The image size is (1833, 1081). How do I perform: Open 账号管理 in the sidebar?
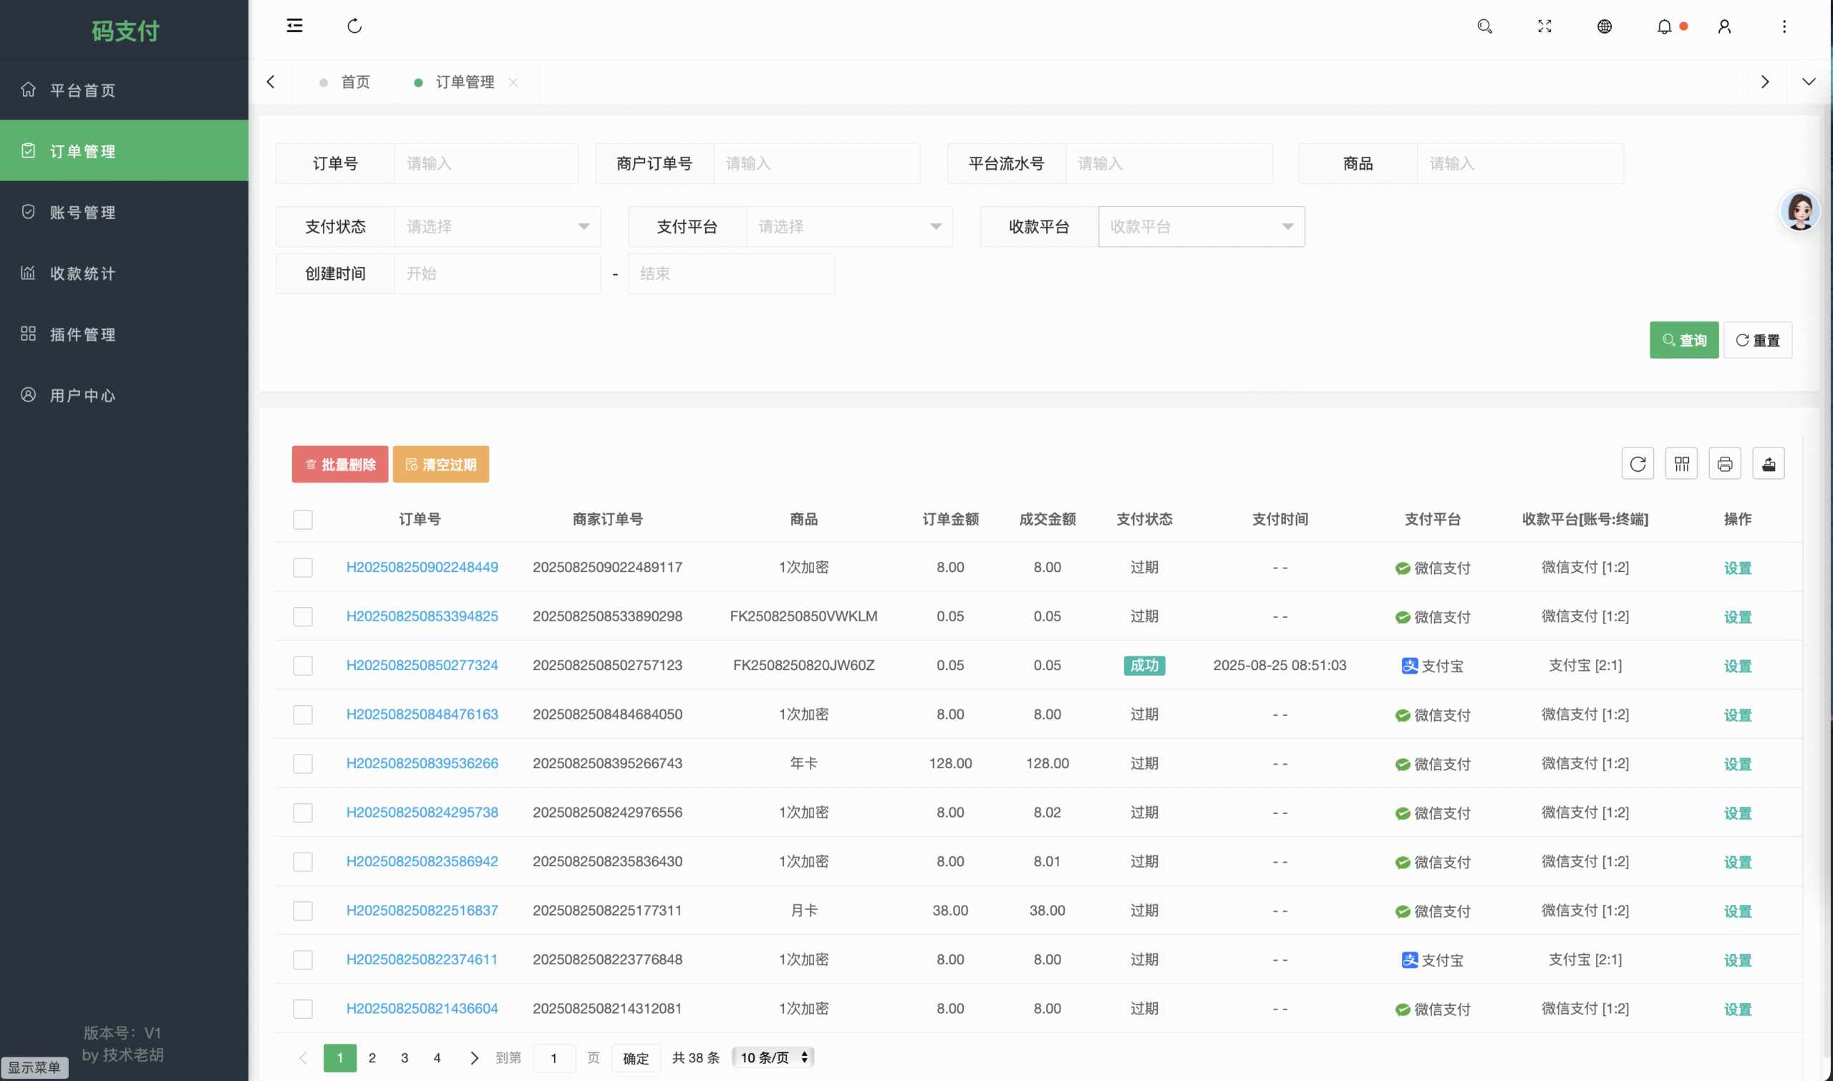click(x=82, y=213)
